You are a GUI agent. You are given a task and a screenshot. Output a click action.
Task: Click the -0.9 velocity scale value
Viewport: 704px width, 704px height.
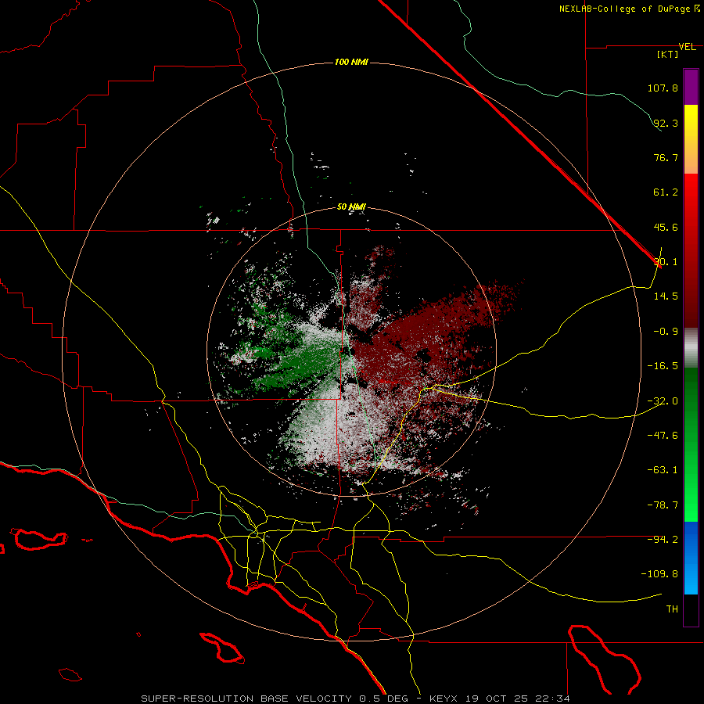point(666,332)
